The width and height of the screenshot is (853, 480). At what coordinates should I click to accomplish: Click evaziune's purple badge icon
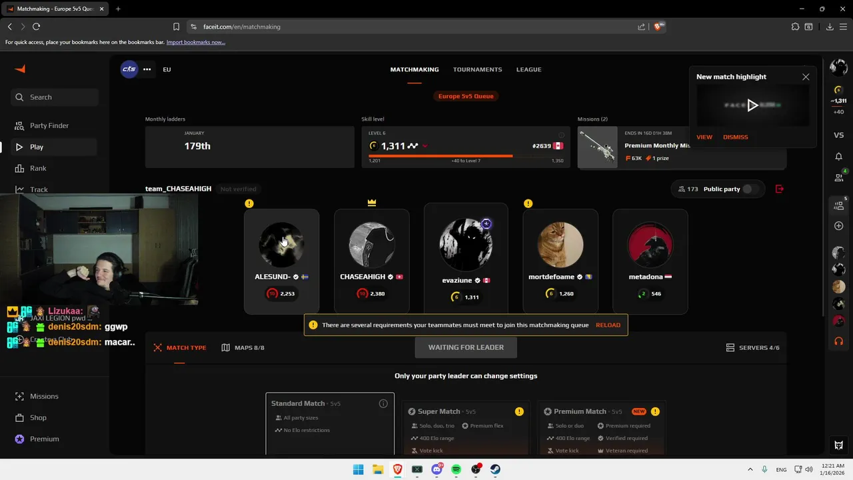(486, 224)
